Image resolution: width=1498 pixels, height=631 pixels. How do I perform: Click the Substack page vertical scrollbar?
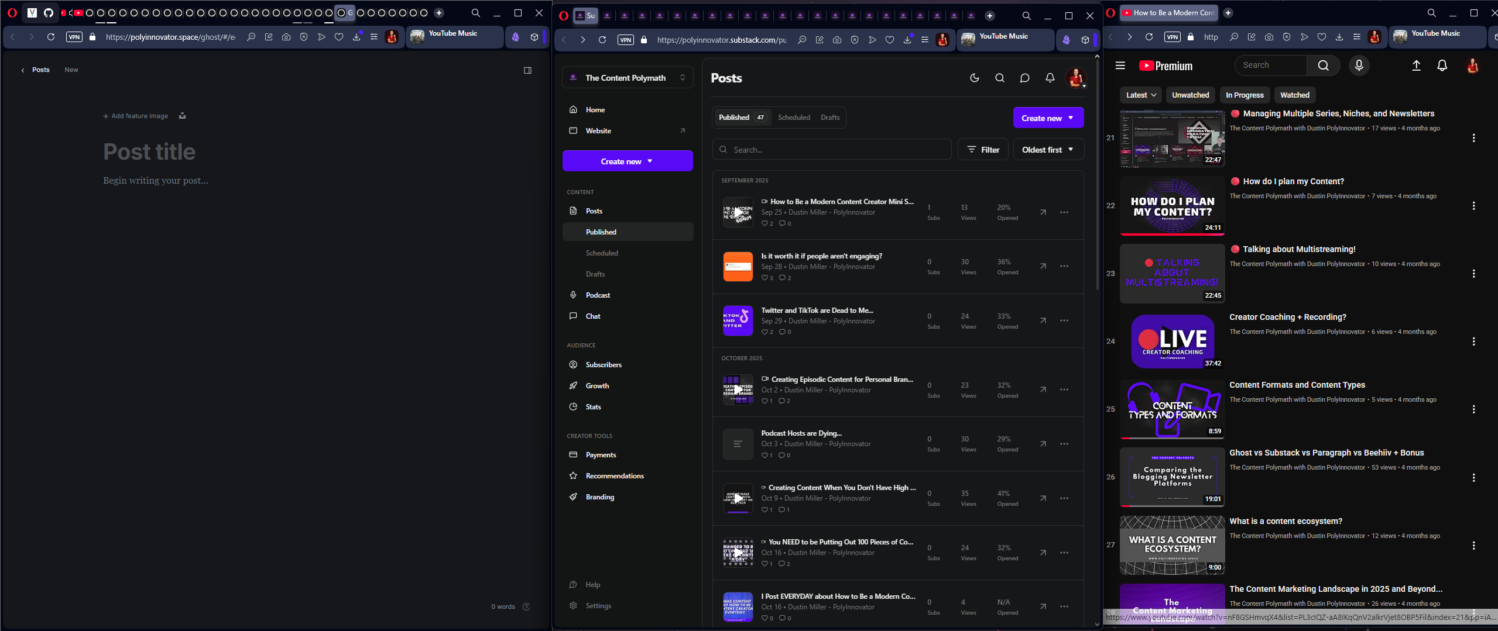1097,175
